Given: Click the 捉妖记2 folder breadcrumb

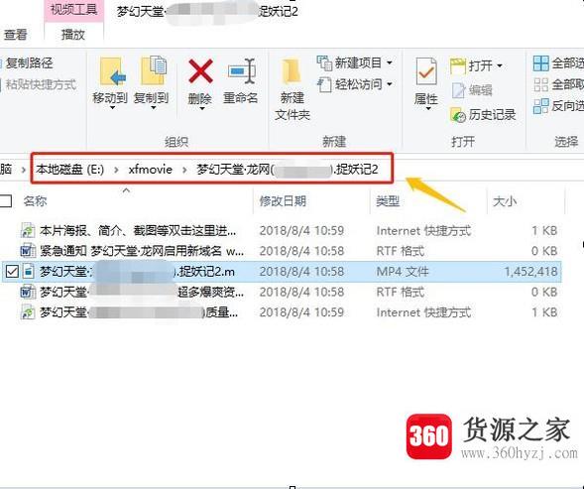Looking at the screenshot, I should pyautogui.click(x=288, y=170).
